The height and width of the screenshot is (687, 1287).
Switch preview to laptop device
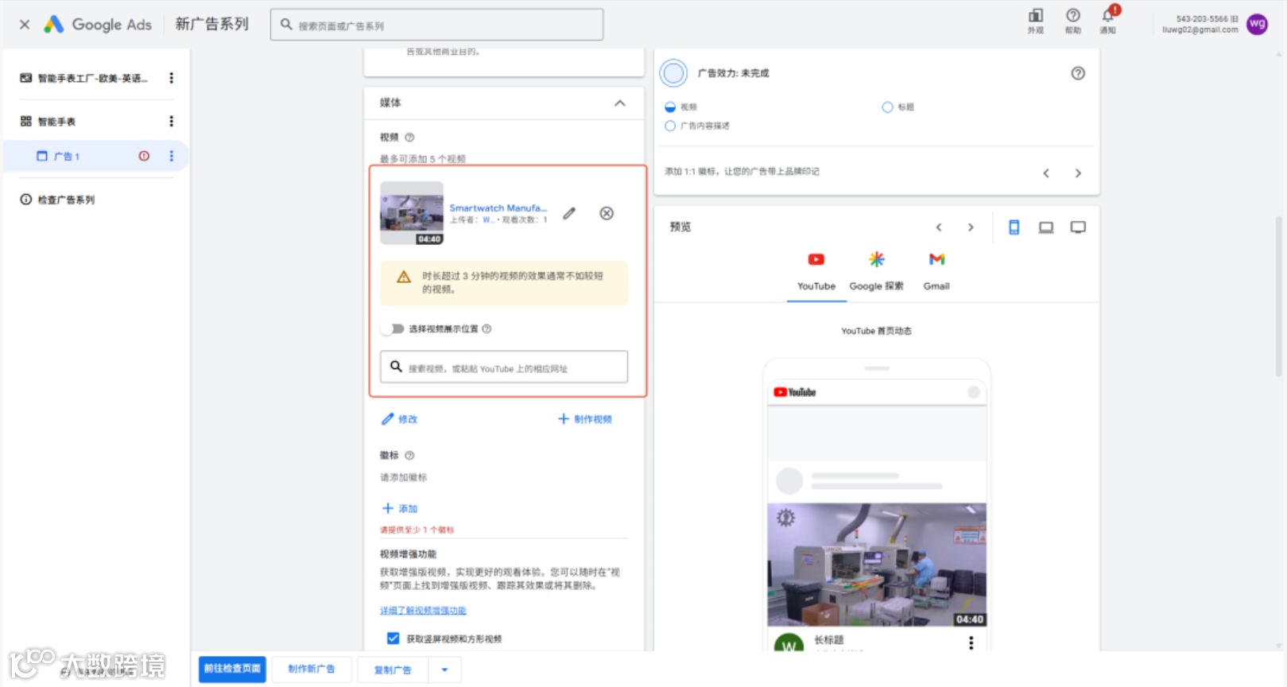1046,227
